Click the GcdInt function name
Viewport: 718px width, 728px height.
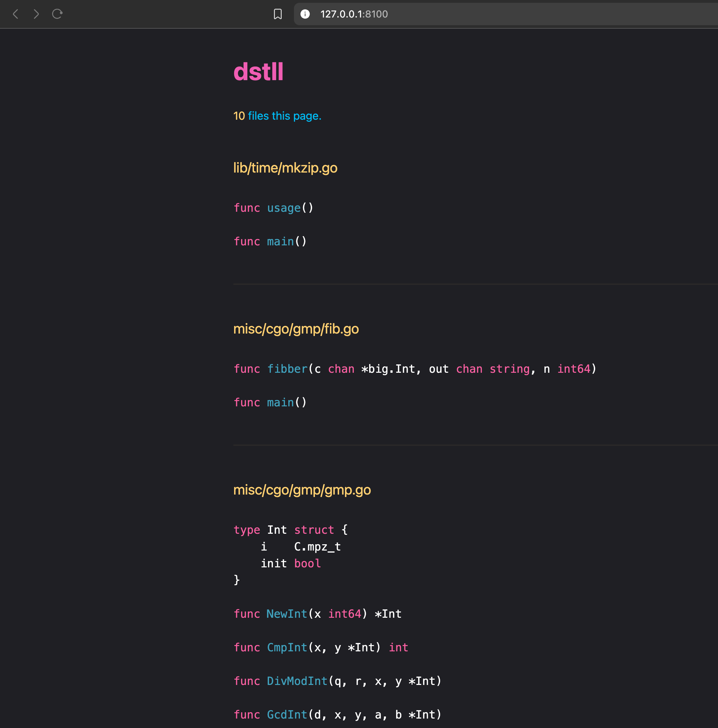[287, 714]
